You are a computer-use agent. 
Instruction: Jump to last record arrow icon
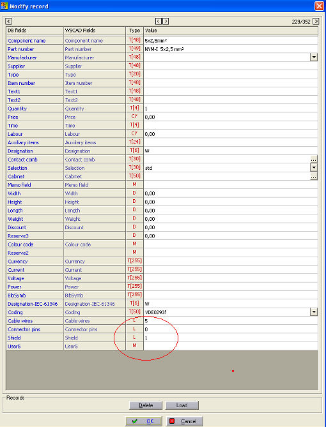point(316,21)
